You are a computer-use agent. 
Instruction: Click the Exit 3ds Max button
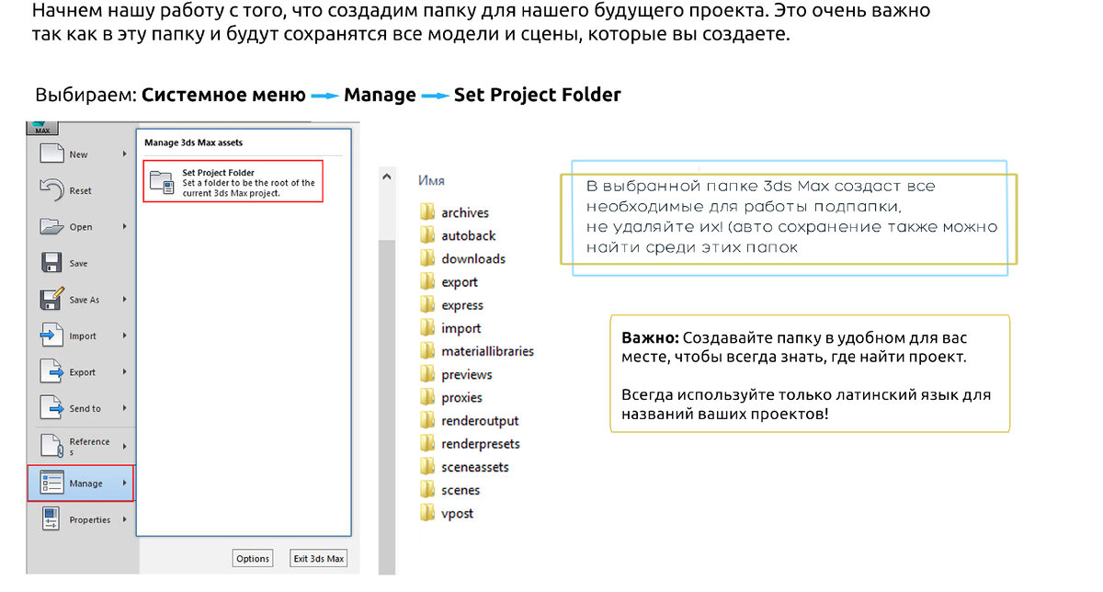pyautogui.click(x=318, y=558)
